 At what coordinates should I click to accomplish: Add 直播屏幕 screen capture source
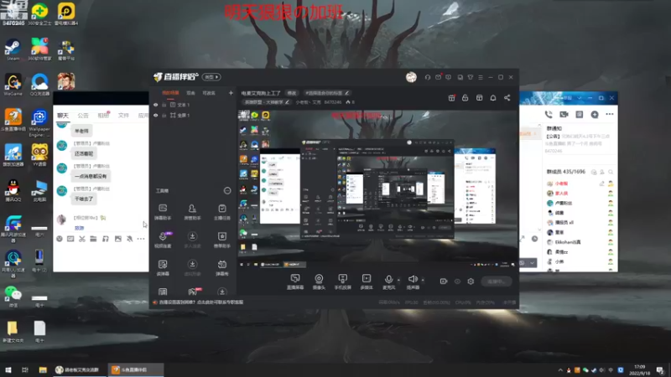point(295,281)
